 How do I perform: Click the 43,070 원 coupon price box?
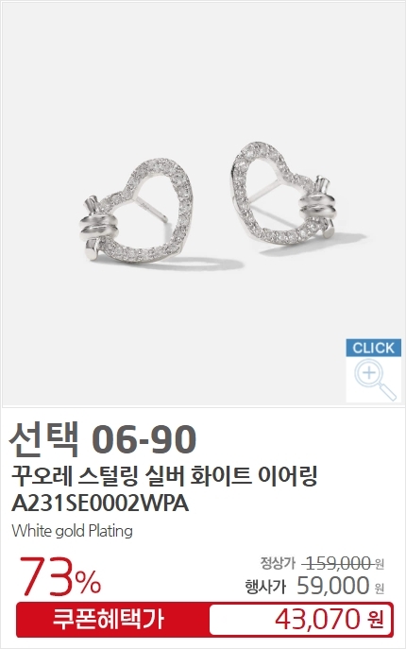pyautogui.click(x=300, y=620)
